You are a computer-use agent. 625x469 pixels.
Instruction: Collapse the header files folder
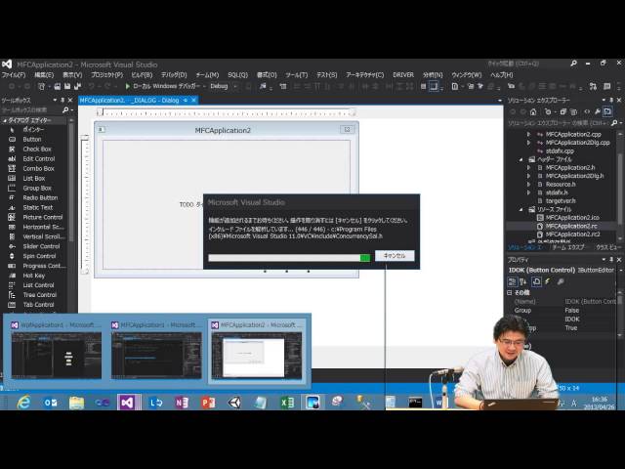(521, 159)
